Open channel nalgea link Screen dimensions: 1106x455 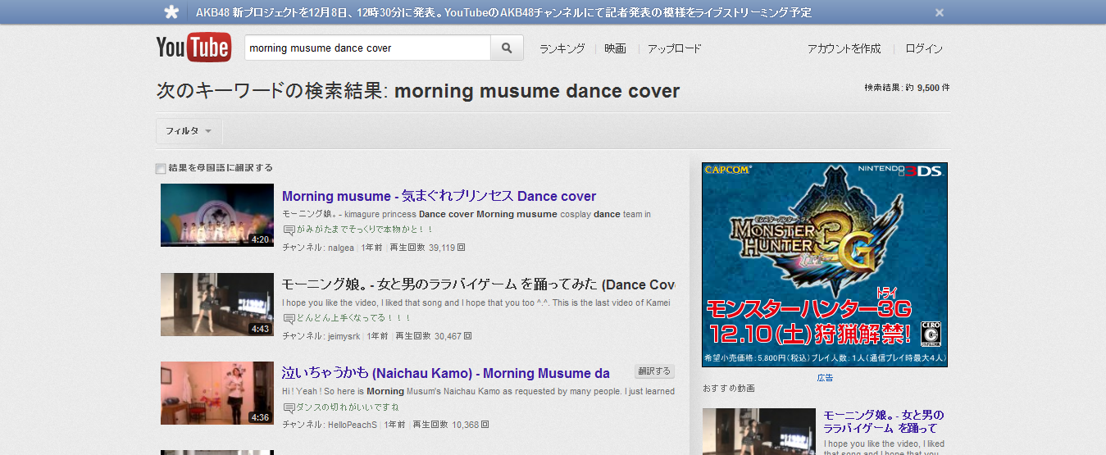coord(340,247)
